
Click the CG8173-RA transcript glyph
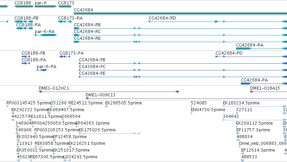[x=65, y=22]
